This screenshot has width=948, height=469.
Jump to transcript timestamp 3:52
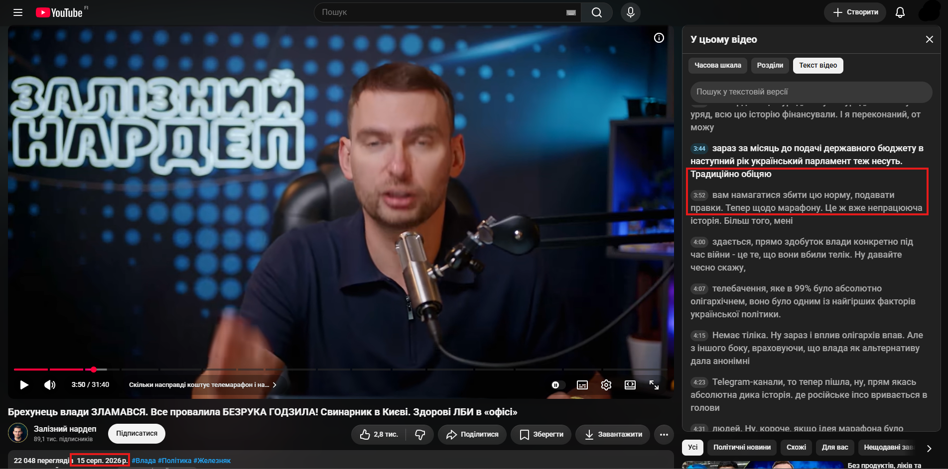(x=699, y=195)
